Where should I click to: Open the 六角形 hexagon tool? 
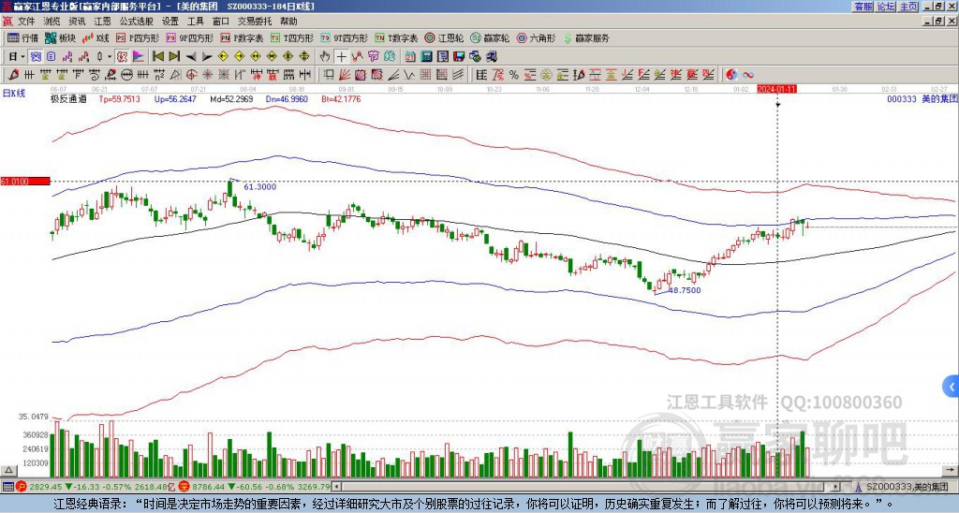point(536,37)
